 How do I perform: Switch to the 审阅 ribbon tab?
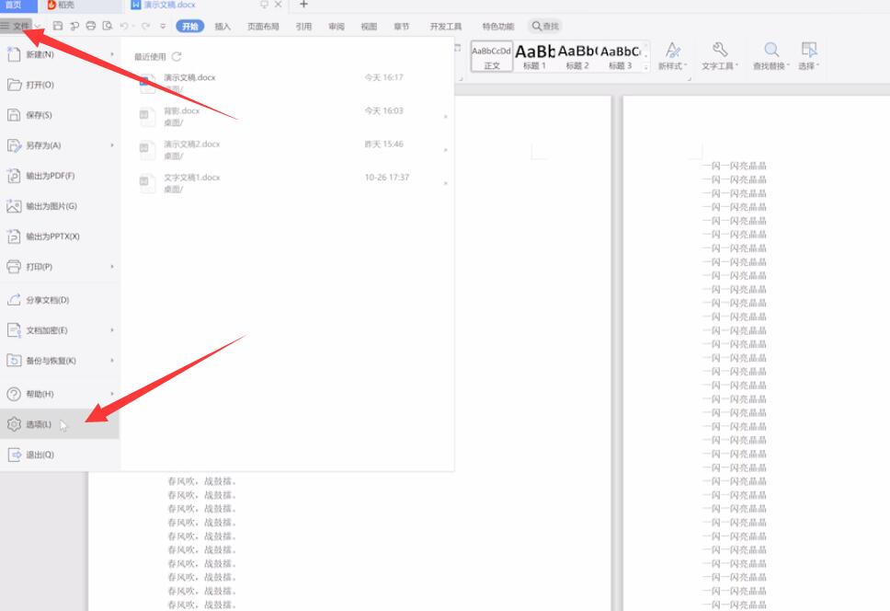pyautogui.click(x=337, y=26)
